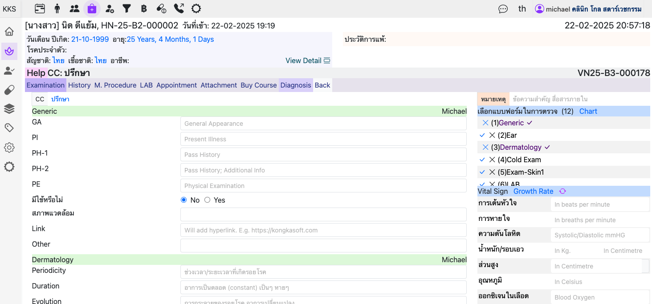This screenshot has width=652, height=304.
Task: Click the Growth Rate link
Action: point(533,192)
